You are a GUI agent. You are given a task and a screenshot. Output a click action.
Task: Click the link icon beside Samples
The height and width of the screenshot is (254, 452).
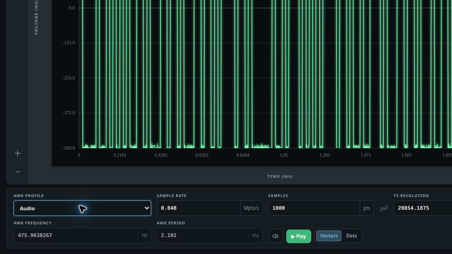tap(384, 208)
